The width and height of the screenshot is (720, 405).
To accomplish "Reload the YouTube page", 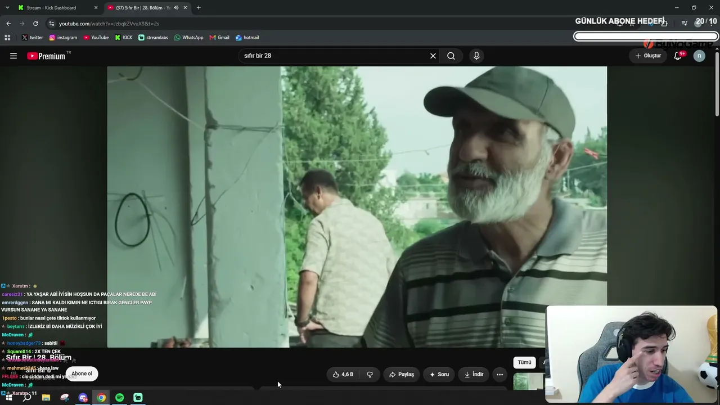I will click(x=35, y=24).
